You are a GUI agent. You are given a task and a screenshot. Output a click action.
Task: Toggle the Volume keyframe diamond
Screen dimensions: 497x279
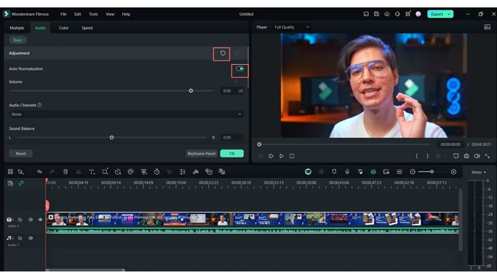(237, 82)
